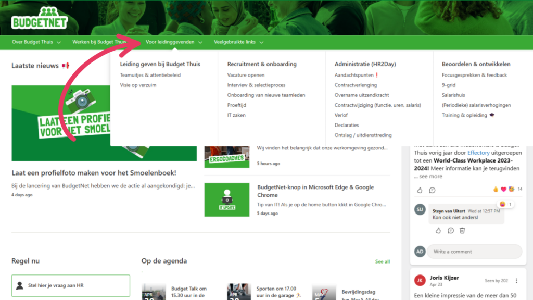
Task: Go to Onboarding van nieuwe teamleden
Action: [266, 95]
